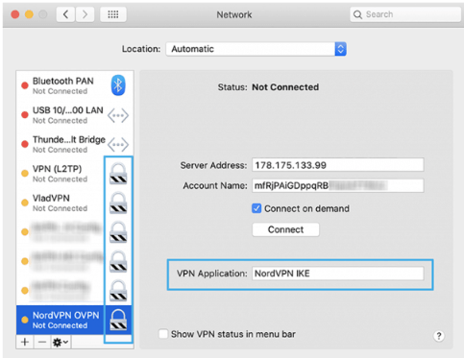The height and width of the screenshot is (358, 464).
Task: Go back with the left chevron
Action: [65, 14]
